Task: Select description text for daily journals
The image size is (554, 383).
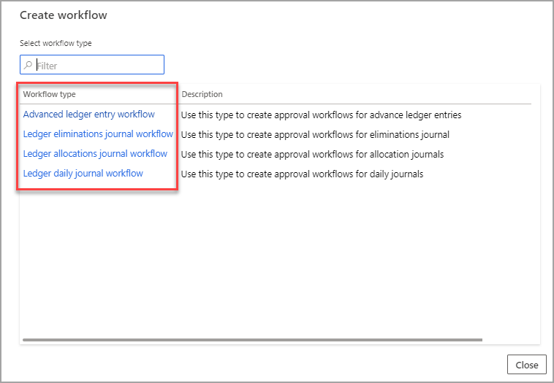Action: point(302,174)
